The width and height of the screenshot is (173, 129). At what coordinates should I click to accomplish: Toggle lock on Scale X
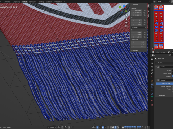145,32
